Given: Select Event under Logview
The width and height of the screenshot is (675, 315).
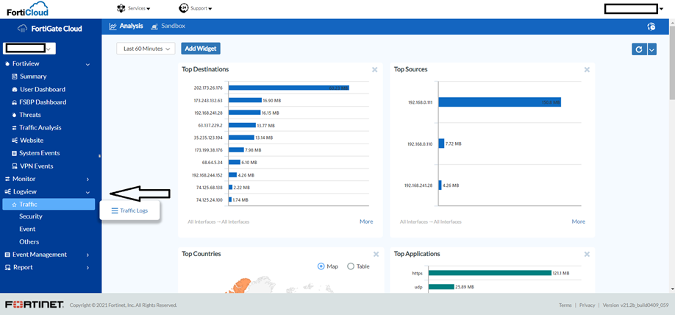Looking at the screenshot, I should pos(27,229).
